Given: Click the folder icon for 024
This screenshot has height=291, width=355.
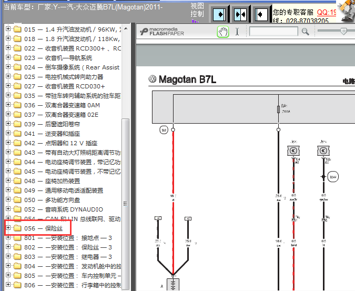Looking at the screenshot, I should pos(17,67).
